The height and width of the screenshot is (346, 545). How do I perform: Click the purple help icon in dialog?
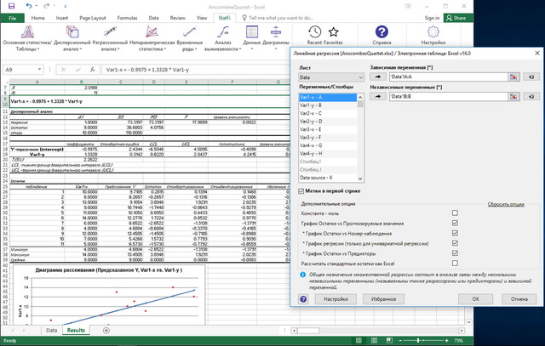(305, 299)
